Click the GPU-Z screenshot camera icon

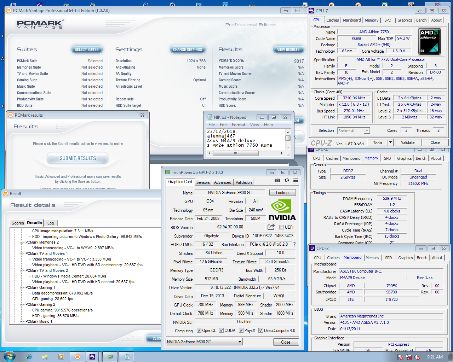pos(277,180)
